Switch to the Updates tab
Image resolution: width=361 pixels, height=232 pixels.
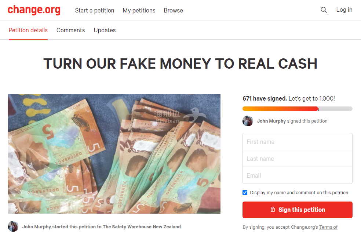(105, 30)
